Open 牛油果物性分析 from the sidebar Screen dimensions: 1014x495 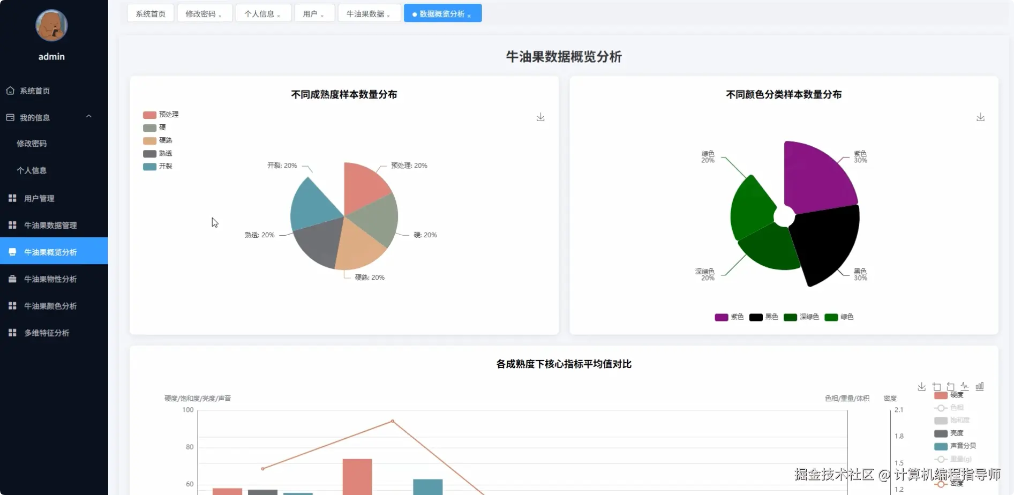[54, 279]
